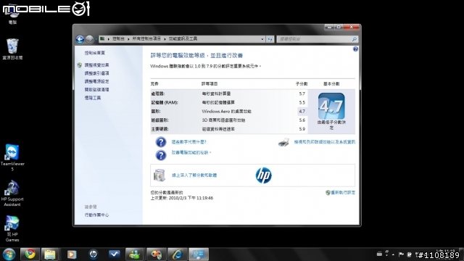Viewport: 464px width, 261px height.
Task: Click the 記憶體 (RAM) row label
Action: pyautogui.click(x=165, y=103)
